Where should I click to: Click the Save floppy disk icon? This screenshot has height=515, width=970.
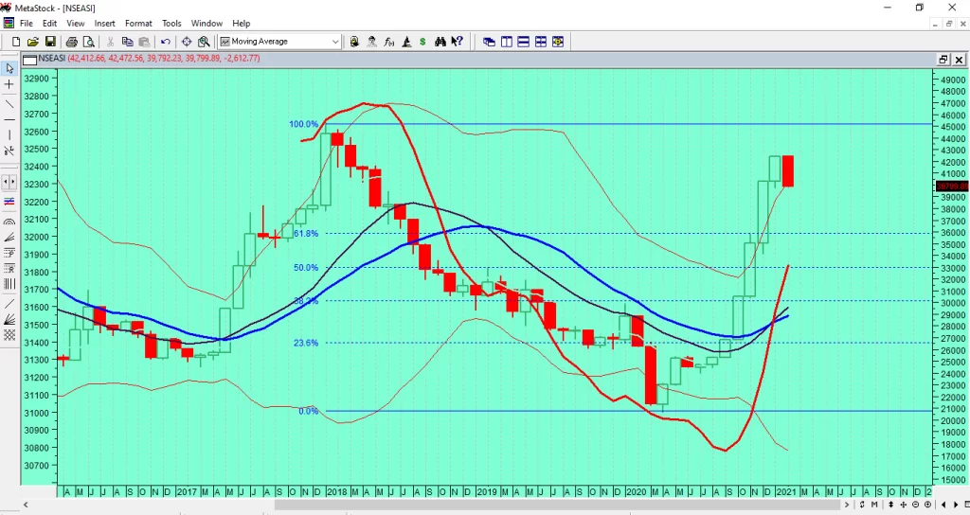tap(50, 42)
